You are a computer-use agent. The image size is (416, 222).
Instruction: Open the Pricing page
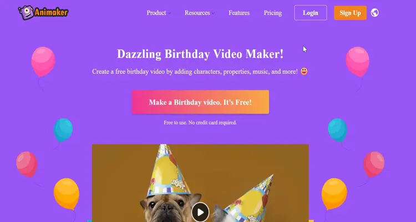point(273,13)
